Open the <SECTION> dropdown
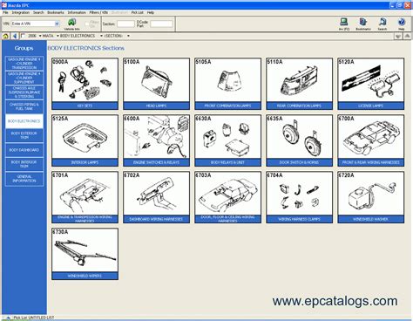The image size is (413, 321). click(x=128, y=36)
